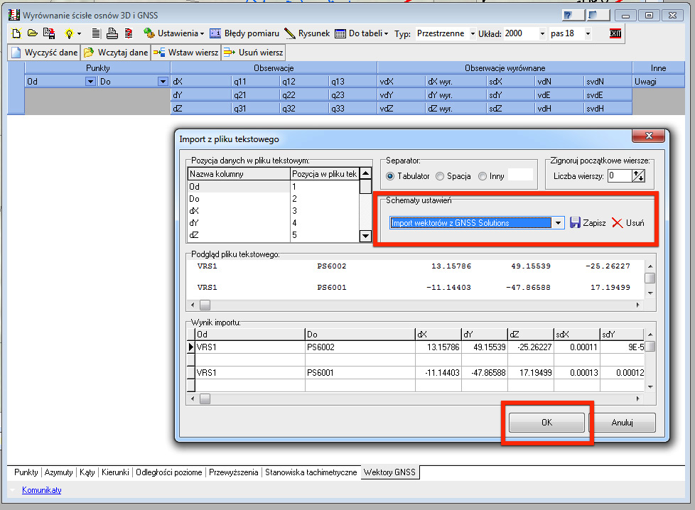Click horizontal scrollbar thumb in file preview
This screenshot has width=695, height=510.
point(205,305)
